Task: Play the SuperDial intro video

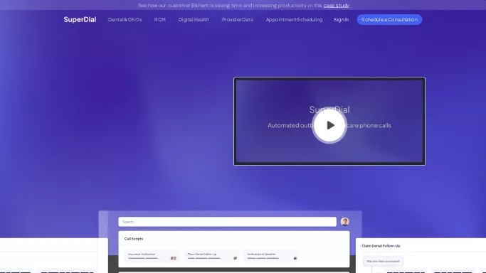Action: pyautogui.click(x=329, y=125)
